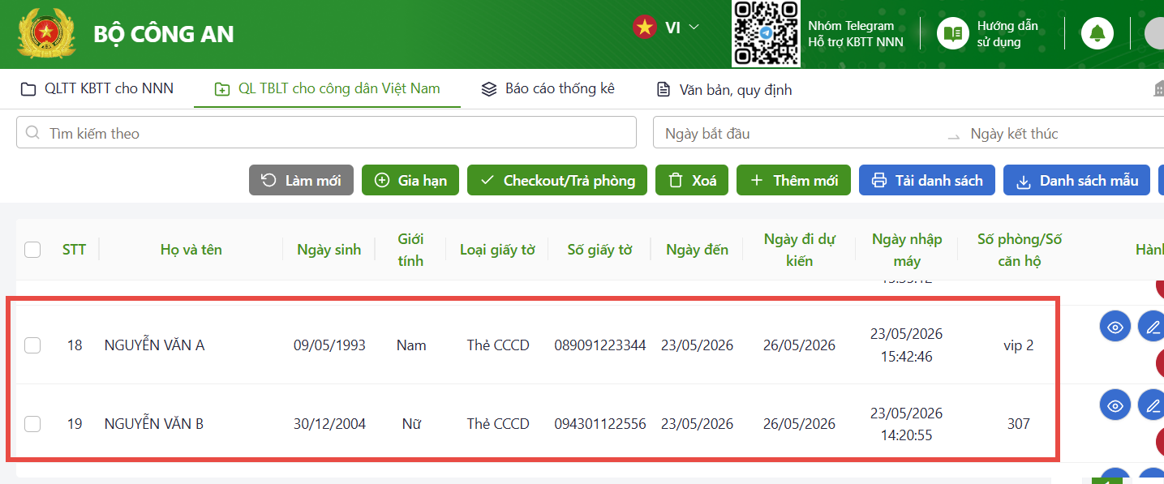The image size is (1164, 484).
Task: Open notifications bell icon
Action: [1097, 33]
